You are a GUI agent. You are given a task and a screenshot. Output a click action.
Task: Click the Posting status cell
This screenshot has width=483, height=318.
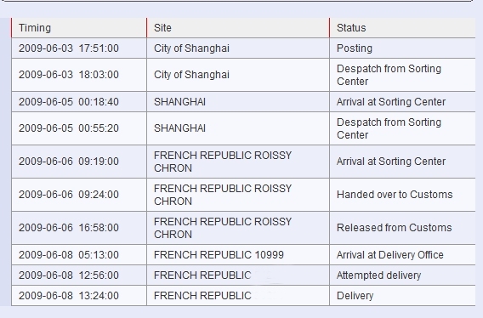[x=402, y=48]
